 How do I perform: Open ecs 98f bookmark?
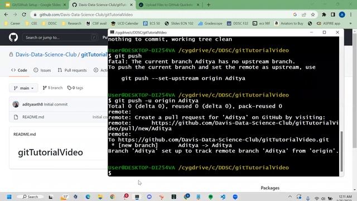(x=261, y=23)
